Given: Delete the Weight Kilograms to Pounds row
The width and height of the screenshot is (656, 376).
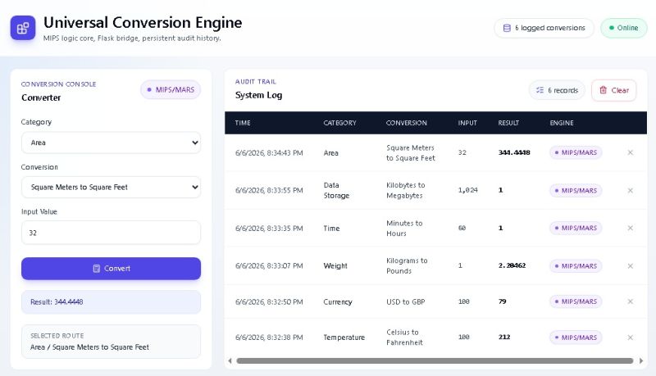Looking at the screenshot, I should (x=630, y=266).
